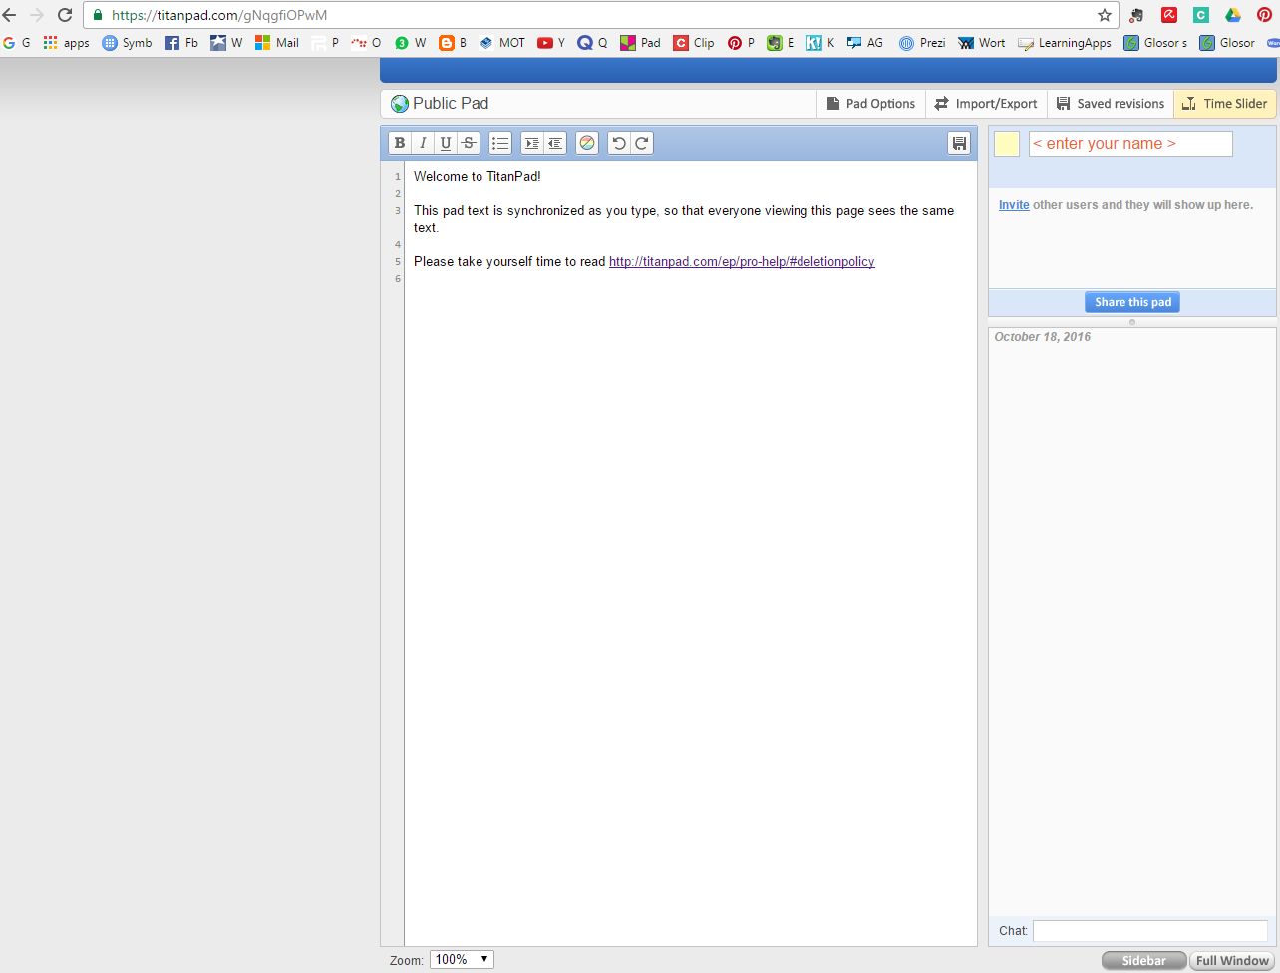Screen dimensions: 1280x973
Task: Apply strikethrough formatting
Action: (x=469, y=143)
